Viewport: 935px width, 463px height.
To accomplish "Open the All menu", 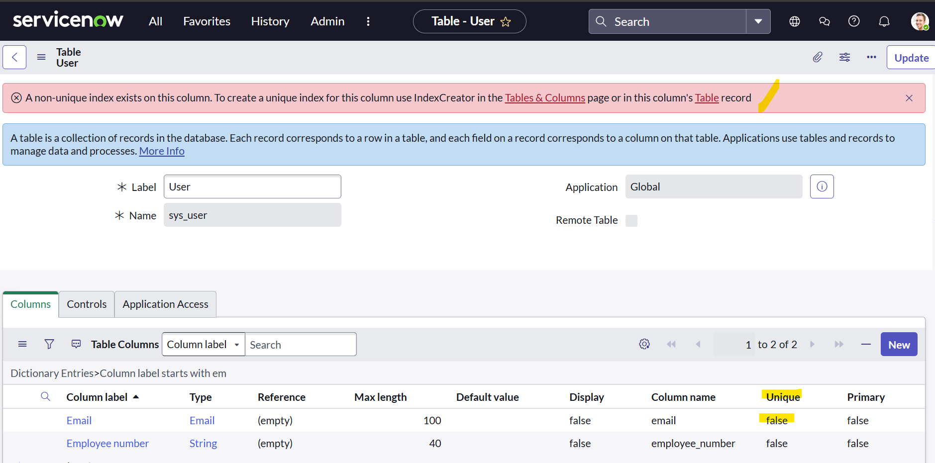I will tap(155, 21).
